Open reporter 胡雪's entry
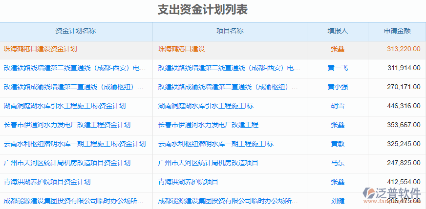 [x=337, y=106]
